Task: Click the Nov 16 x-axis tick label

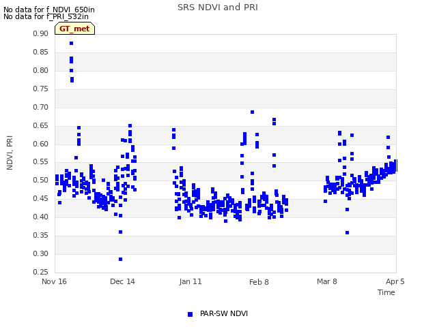Action: point(54,281)
